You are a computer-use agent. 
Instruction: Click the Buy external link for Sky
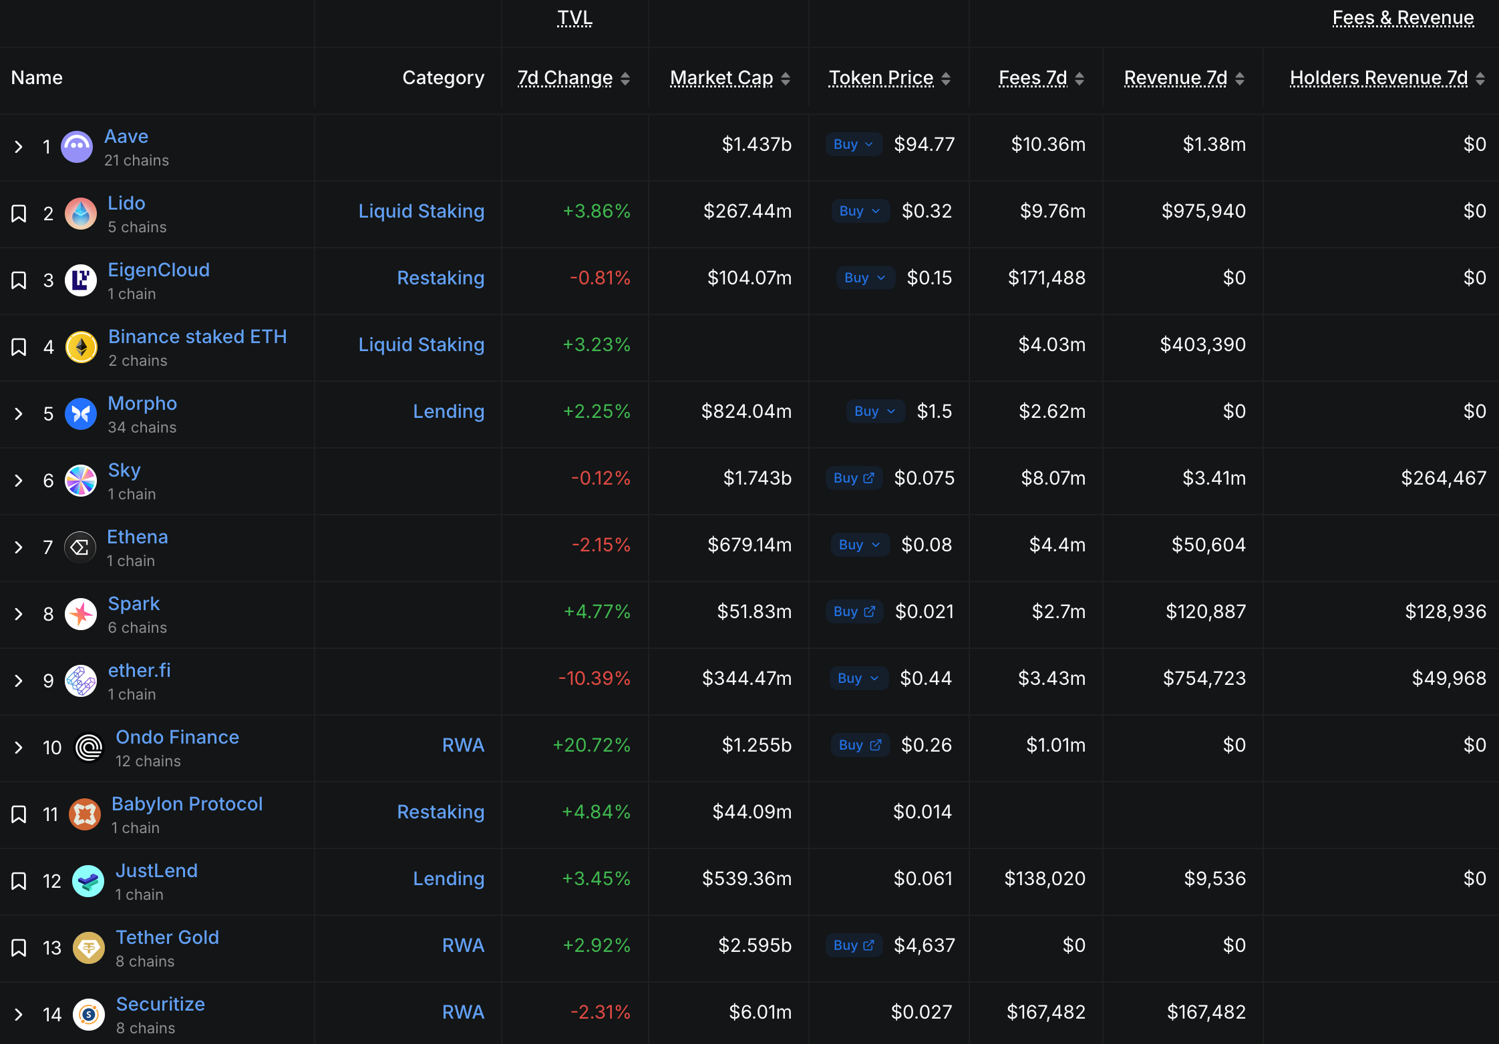tap(854, 478)
